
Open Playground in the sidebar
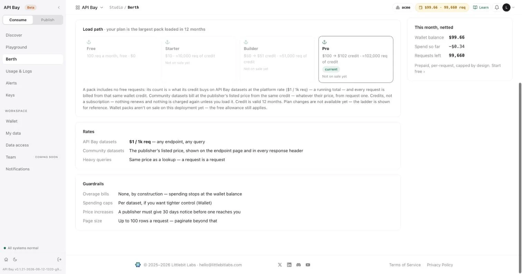pos(32,47)
